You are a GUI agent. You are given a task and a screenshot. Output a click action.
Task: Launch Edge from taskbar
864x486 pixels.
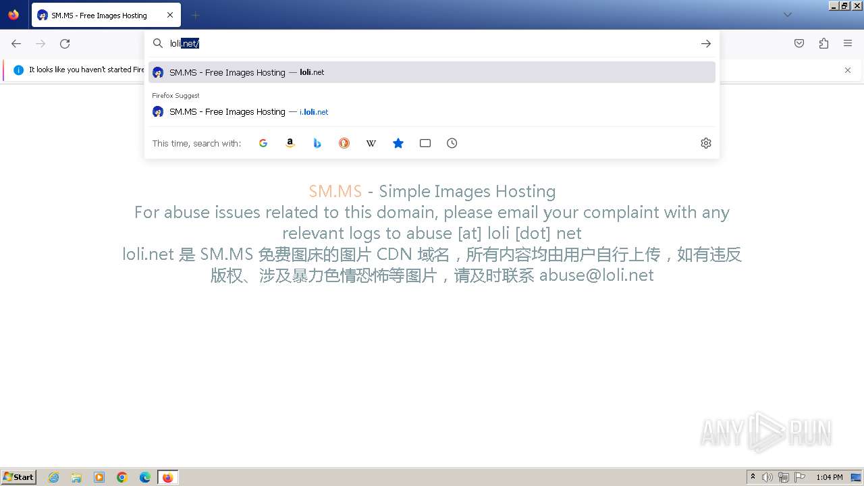point(145,477)
